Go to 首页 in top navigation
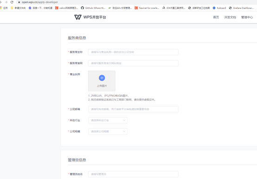The width and height of the screenshot is (257, 179). click(x=216, y=17)
